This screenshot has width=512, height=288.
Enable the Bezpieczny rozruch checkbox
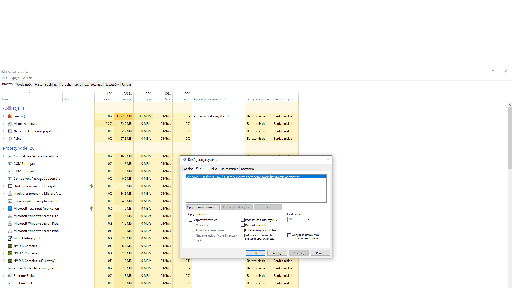(x=190, y=220)
